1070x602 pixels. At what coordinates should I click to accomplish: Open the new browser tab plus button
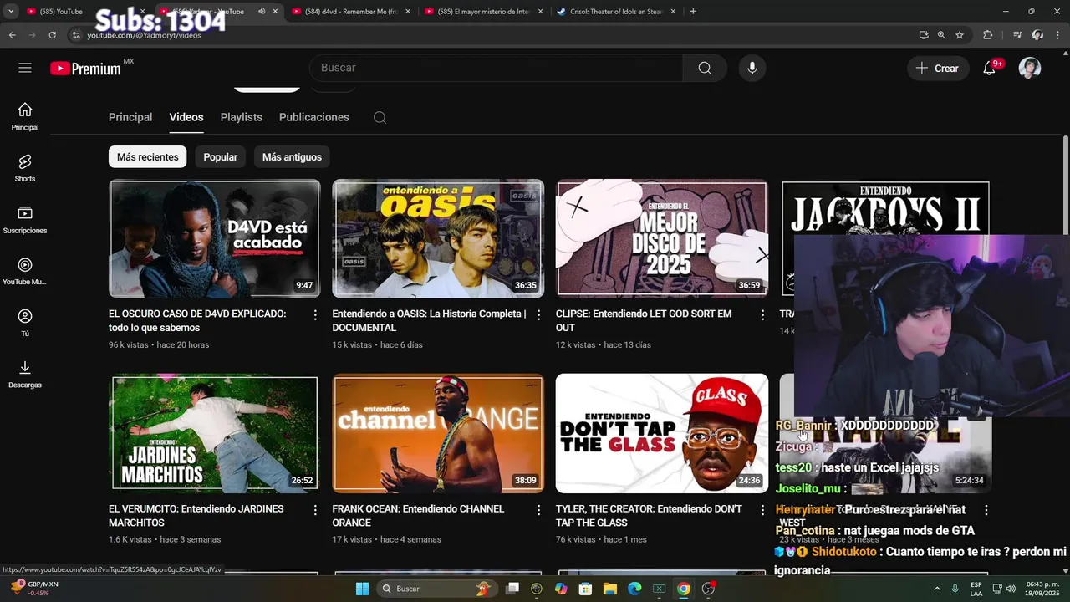click(x=693, y=12)
